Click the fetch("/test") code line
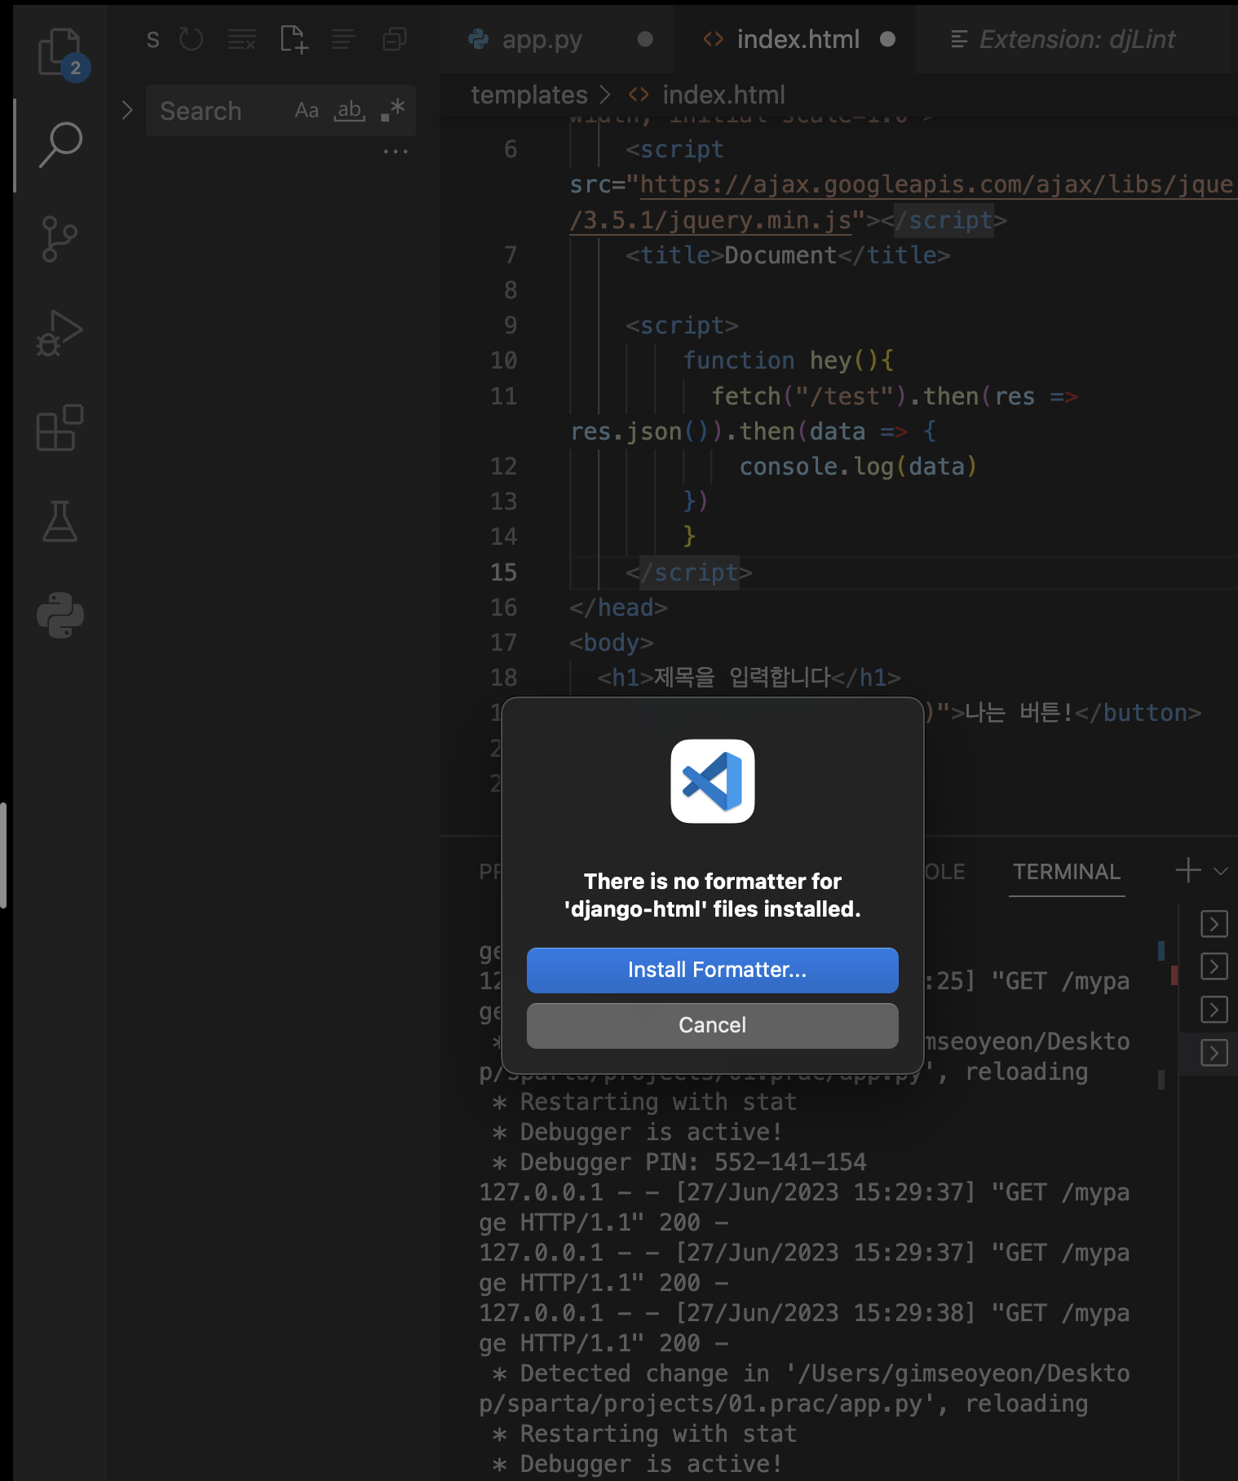Viewport: 1238px width, 1481px height. [x=895, y=396]
